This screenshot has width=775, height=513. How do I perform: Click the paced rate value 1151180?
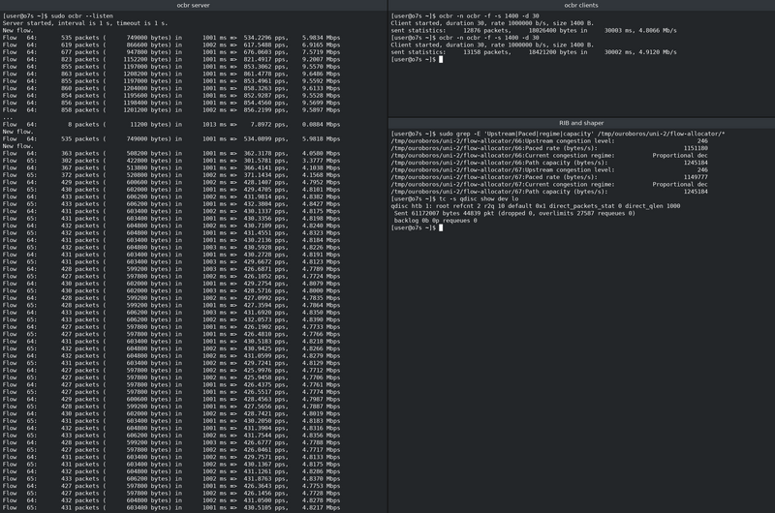(696, 148)
